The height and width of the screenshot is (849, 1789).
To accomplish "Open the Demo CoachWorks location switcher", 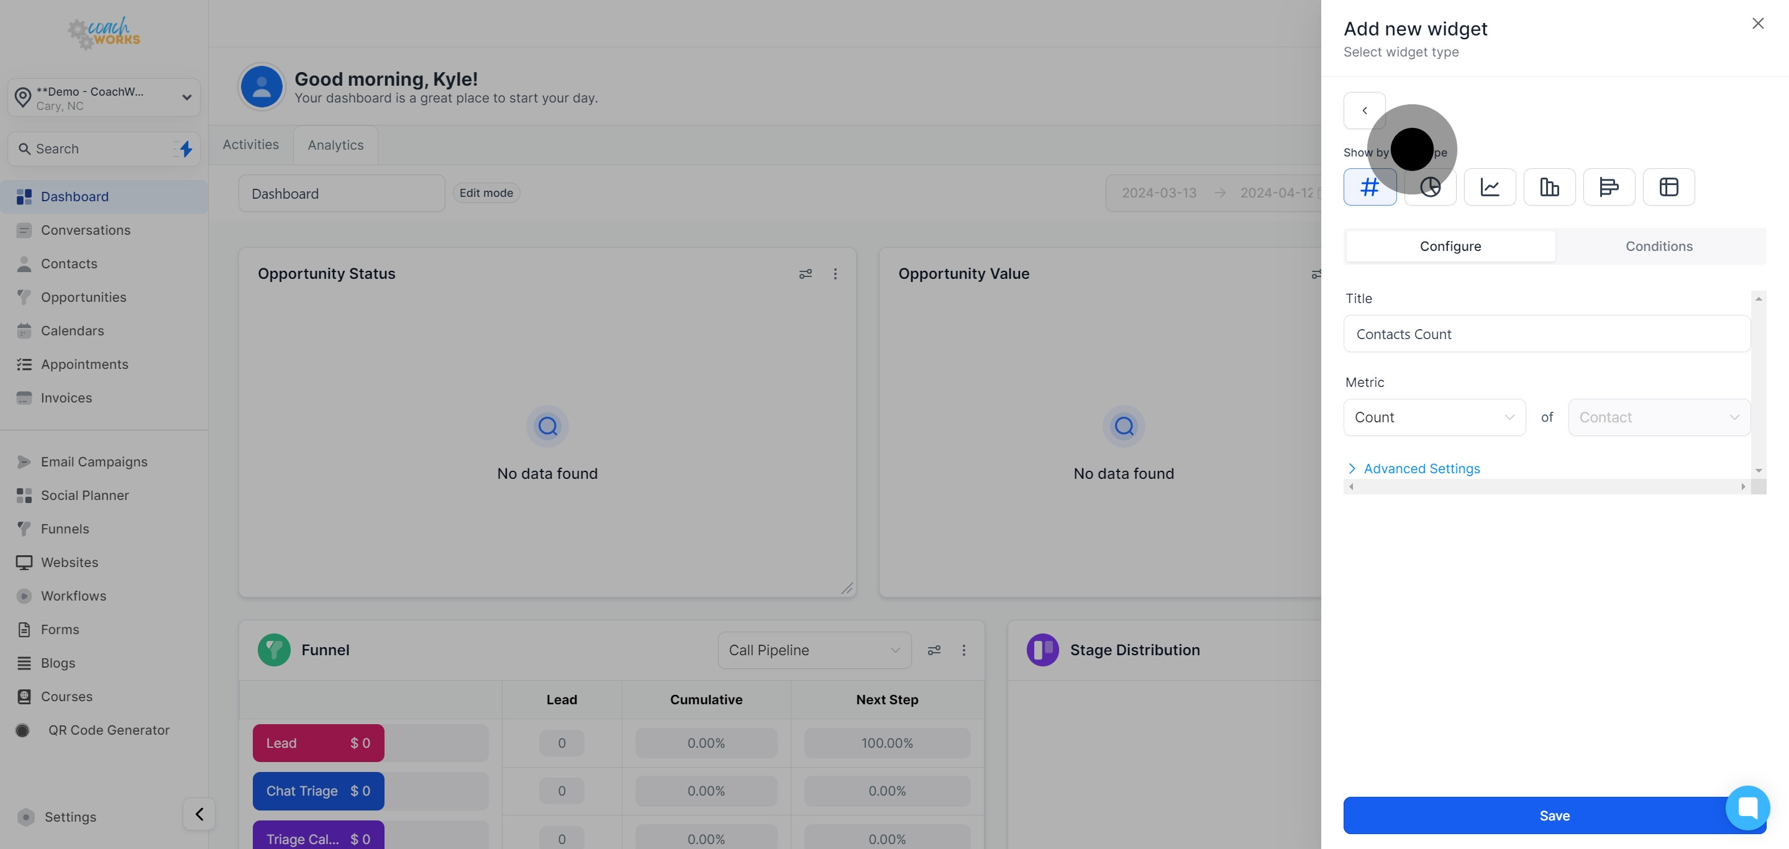I will click(104, 98).
